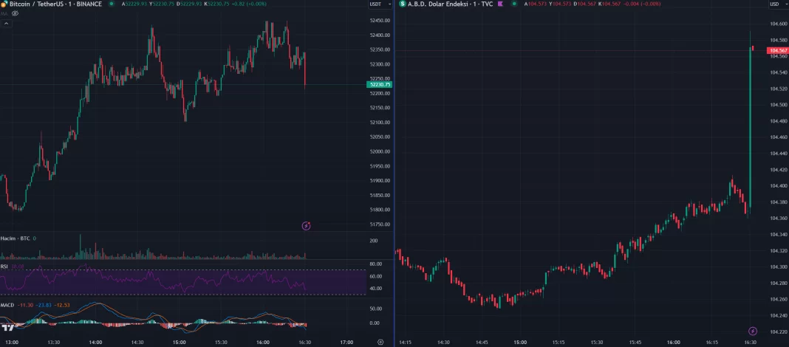Click the green market status dot on Dollar Index chart
This screenshot has width=789, height=347.
point(514,4)
